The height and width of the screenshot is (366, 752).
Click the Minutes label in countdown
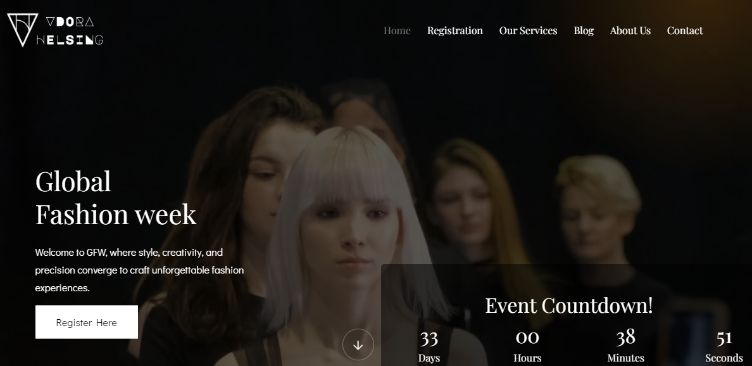[x=625, y=358]
